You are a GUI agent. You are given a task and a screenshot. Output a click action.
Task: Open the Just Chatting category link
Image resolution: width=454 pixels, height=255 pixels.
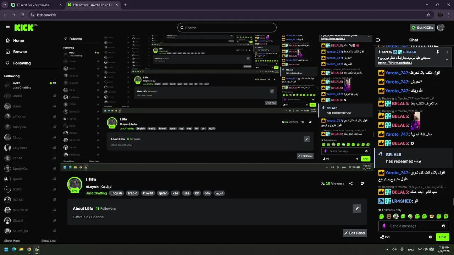pos(96,193)
